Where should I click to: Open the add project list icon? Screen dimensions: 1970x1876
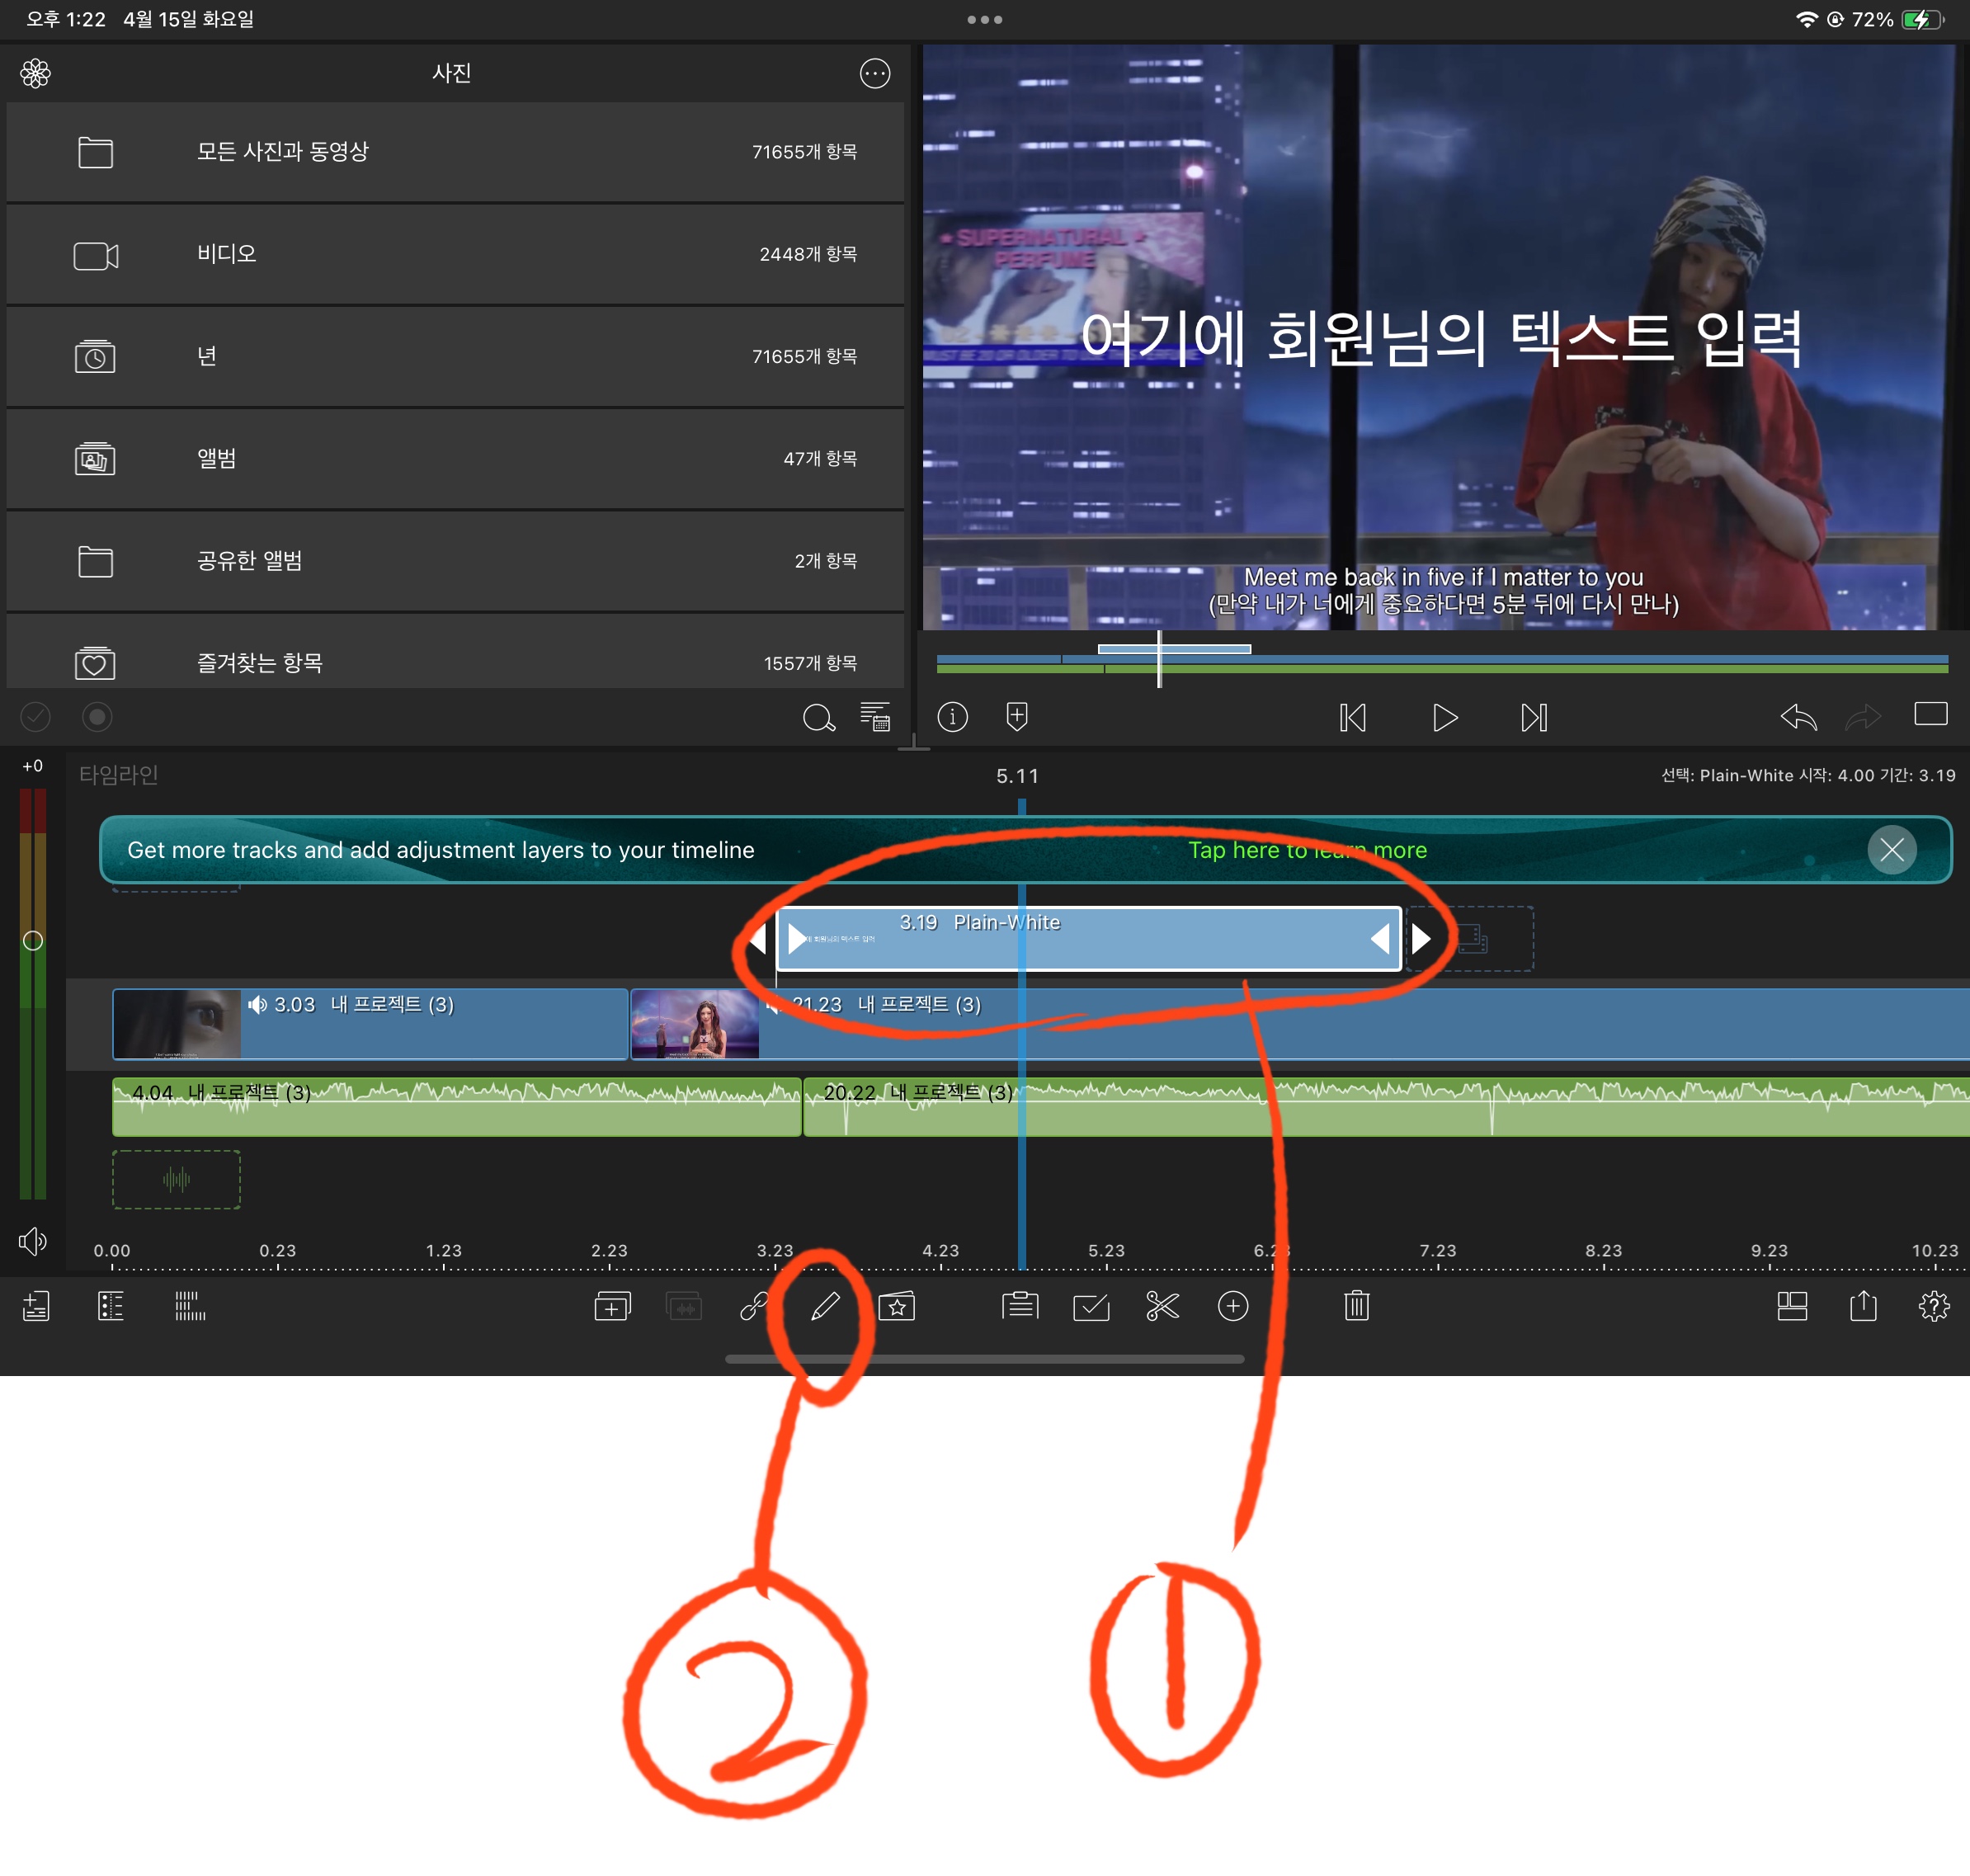coord(35,1306)
